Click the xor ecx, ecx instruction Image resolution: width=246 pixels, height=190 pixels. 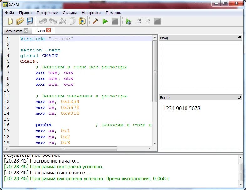[x=55, y=84]
